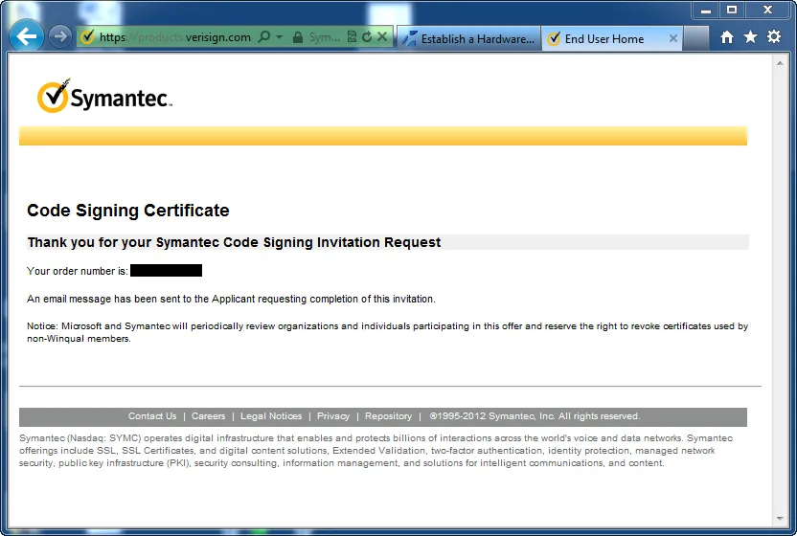Switch to the Establish a Hardware... tab
Screen dimensions: 797x536
coord(468,38)
